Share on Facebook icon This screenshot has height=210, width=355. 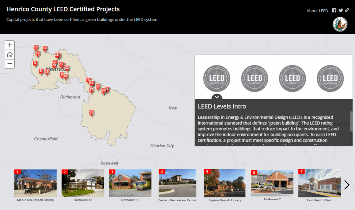(x=334, y=11)
